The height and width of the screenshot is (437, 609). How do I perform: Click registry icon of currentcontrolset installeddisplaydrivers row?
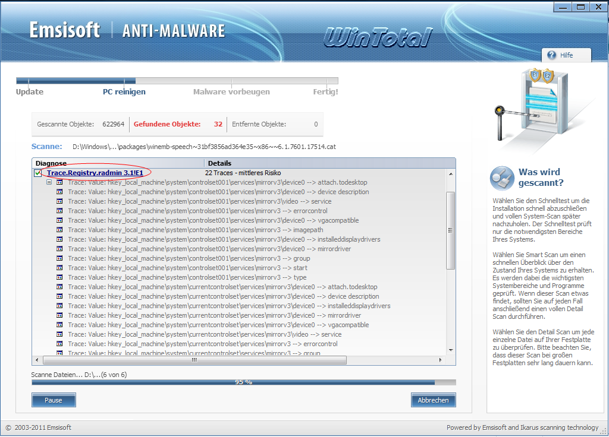(59, 306)
